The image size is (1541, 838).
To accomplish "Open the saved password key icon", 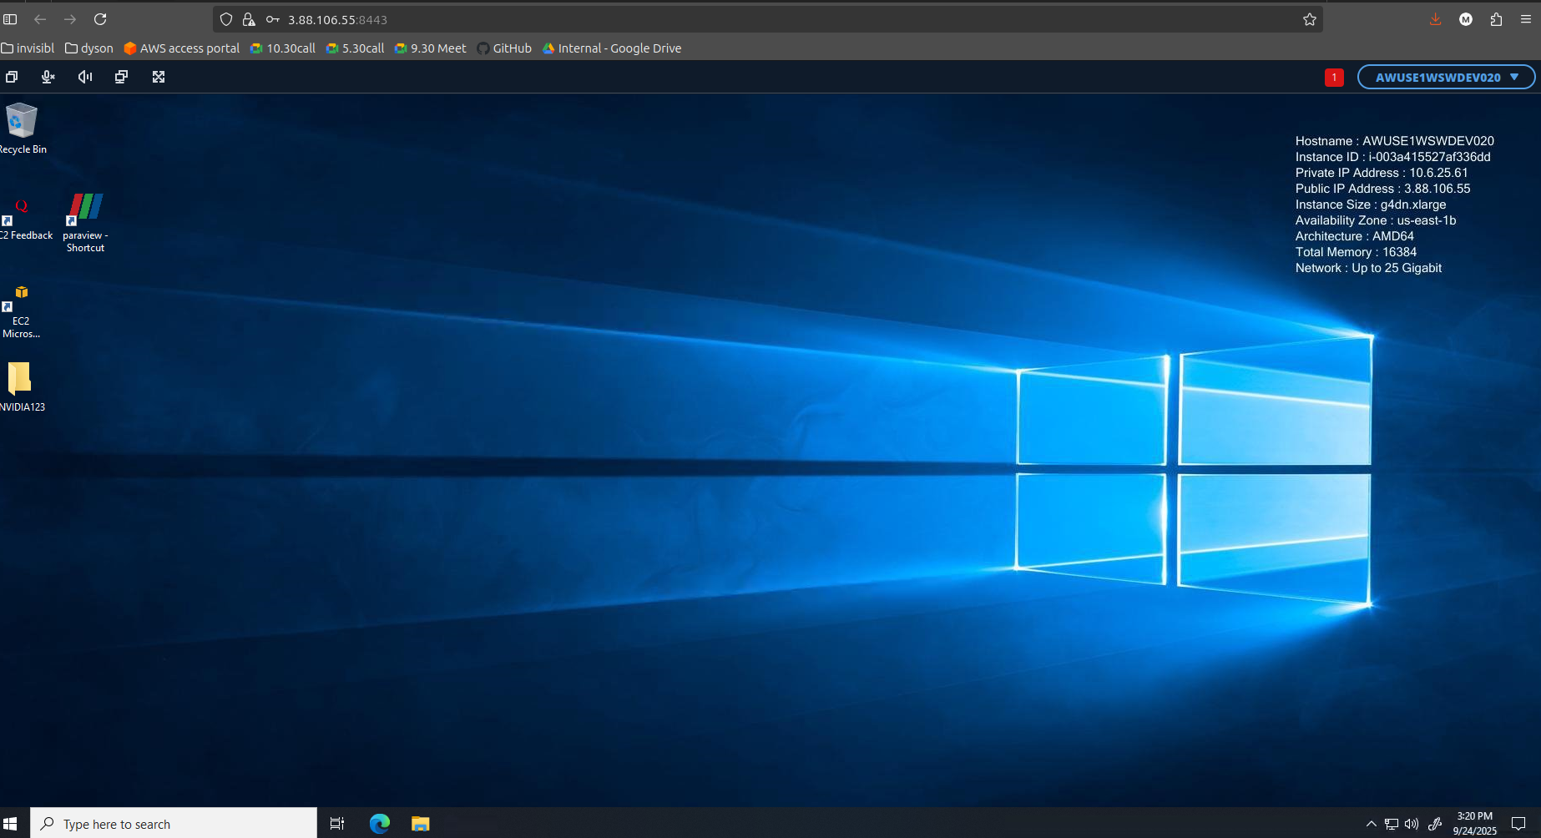I will [x=272, y=19].
